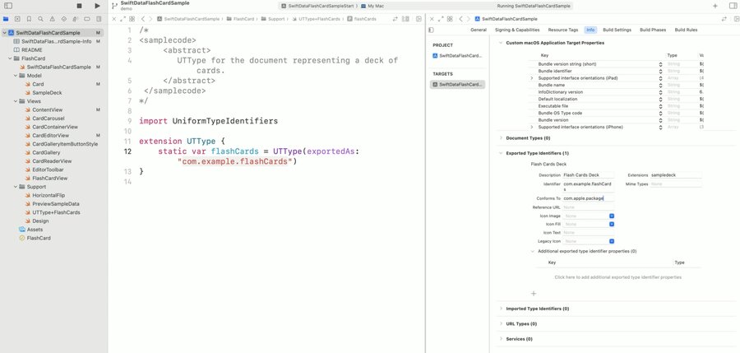The image size is (740, 353).
Task: Click the Mime Types field
Action: pos(676,183)
